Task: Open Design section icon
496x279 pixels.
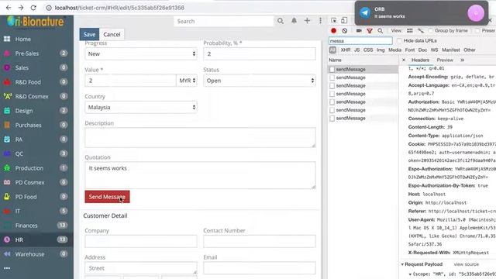Action: (x=7, y=111)
